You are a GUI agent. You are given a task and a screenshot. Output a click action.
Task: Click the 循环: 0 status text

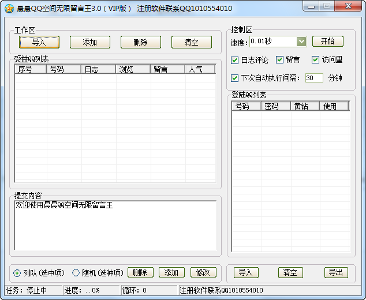point(134,290)
